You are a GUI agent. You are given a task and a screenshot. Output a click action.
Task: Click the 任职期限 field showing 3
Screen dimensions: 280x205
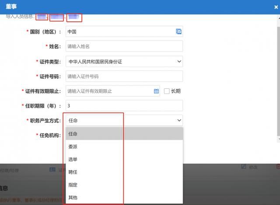tap(124, 106)
